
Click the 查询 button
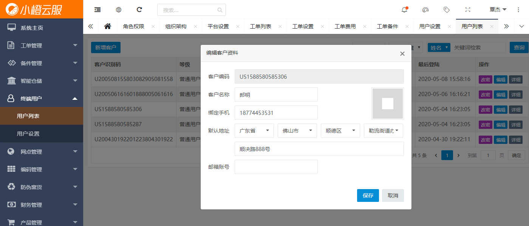tap(519, 47)
